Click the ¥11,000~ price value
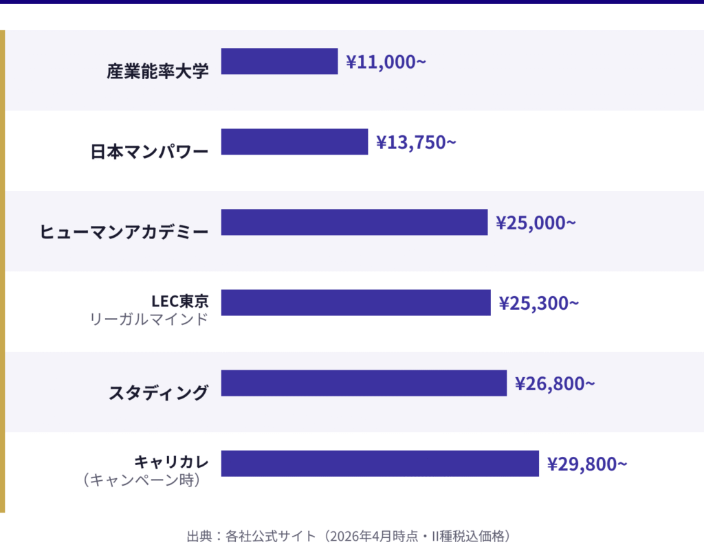Image resolution: width=704 pixels, height=551 pixels. (386, 62)
